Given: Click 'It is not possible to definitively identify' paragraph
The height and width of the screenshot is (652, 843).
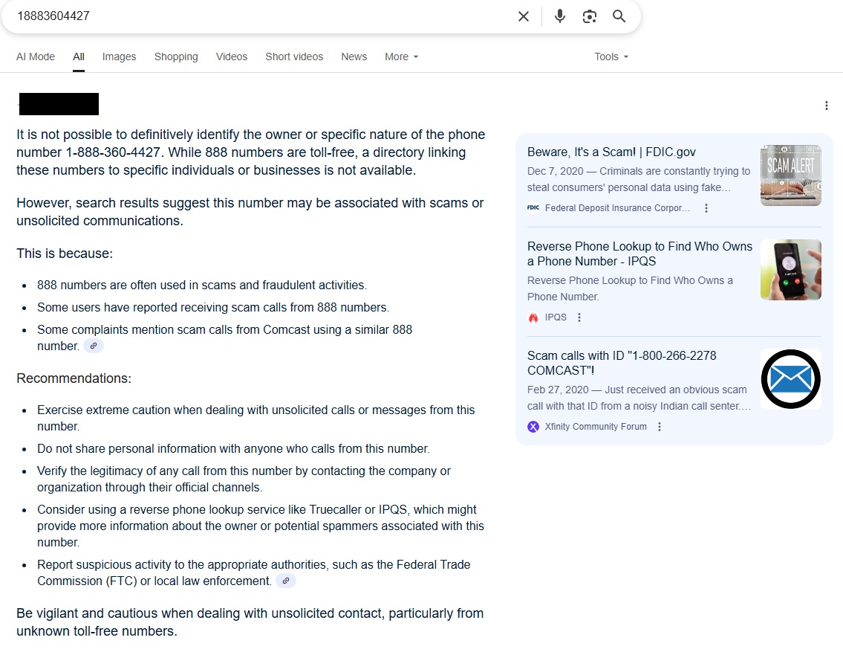Looking at the screenshot, I should tap(250, 152).
